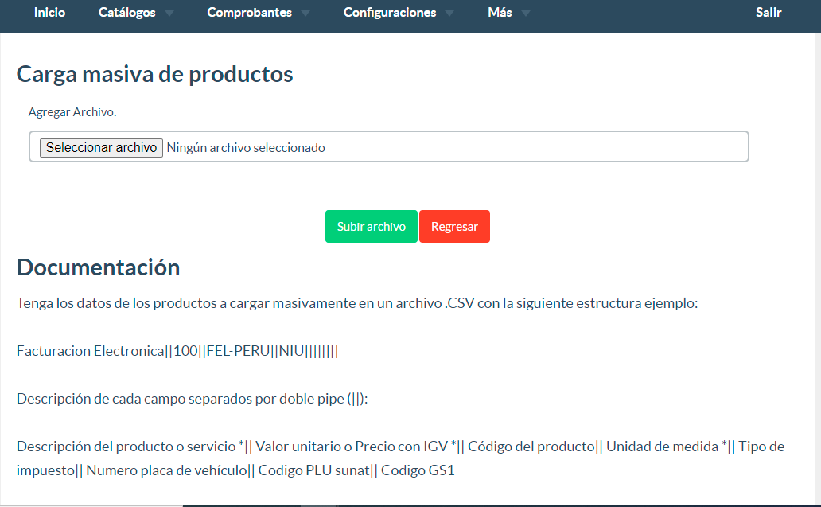Open the Más menu
This screenshot has height=507, width=821.
click(500, 13)
